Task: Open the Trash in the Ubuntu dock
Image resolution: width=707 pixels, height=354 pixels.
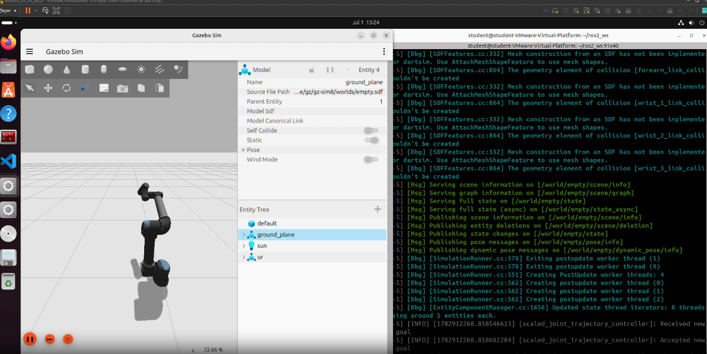Action: (8, 282)
